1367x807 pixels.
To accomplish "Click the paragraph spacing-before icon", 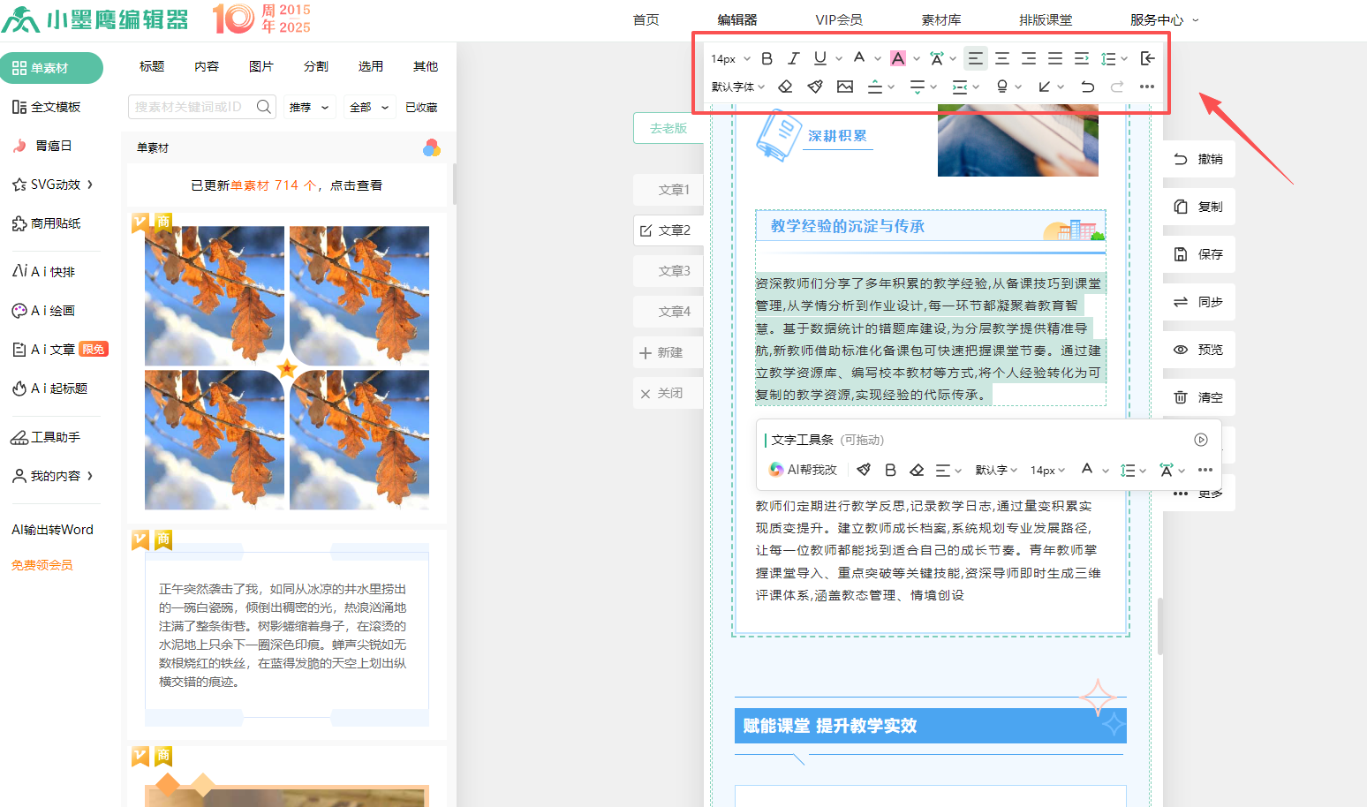I will point(875,87).
